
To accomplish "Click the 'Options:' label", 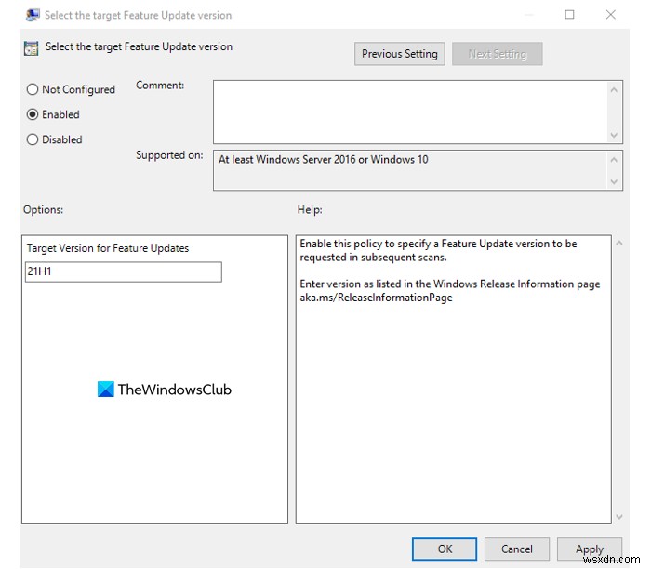I will pyautogui.click(x=43, y=209).
